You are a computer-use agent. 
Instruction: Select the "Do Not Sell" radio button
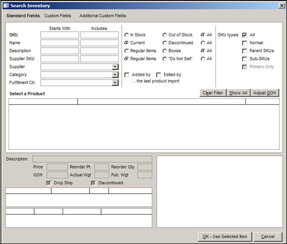[x=165, y=59]
